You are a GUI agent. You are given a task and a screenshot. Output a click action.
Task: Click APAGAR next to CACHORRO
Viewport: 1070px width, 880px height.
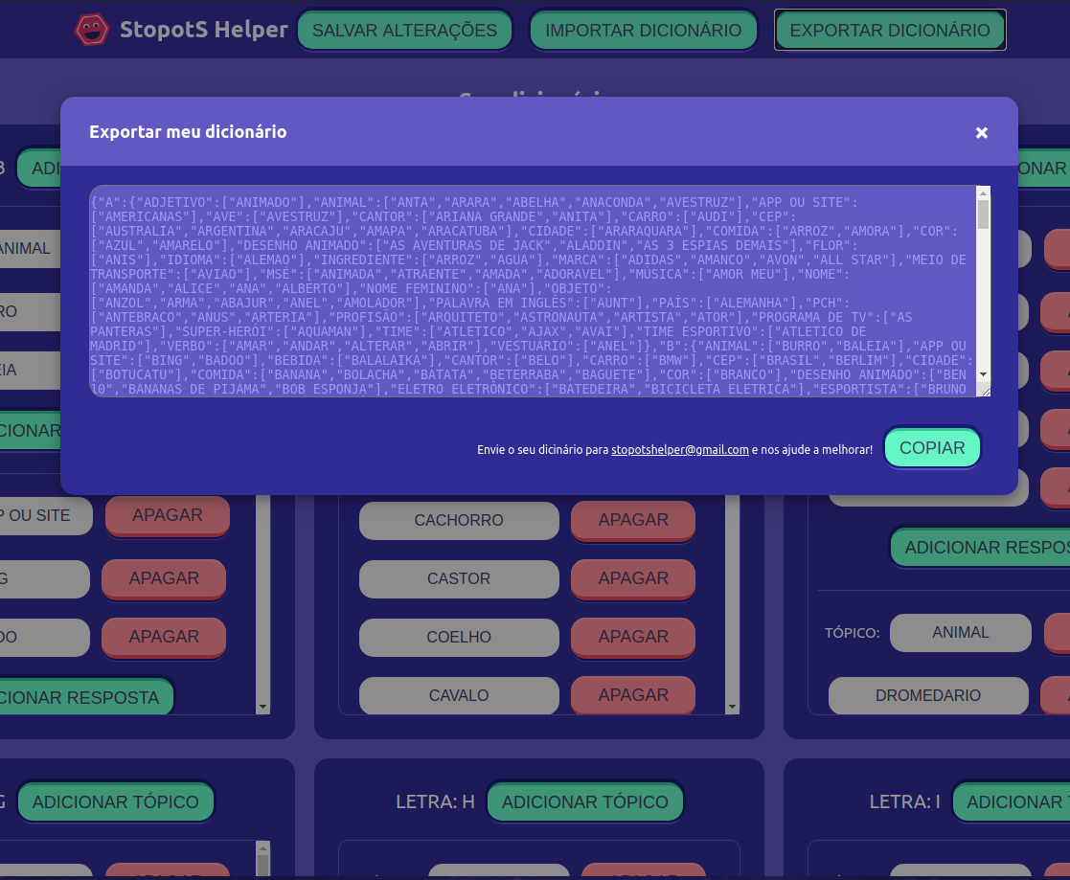pos(632,520)
